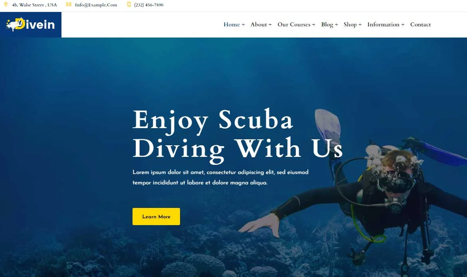This screenshot has width=467, height=277.
Task: Expand the About submenu plus sign
Action: [270, 25]
